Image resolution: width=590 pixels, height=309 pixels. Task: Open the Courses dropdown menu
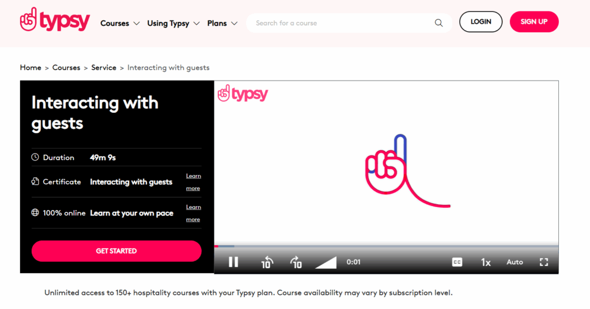(120, 24)
